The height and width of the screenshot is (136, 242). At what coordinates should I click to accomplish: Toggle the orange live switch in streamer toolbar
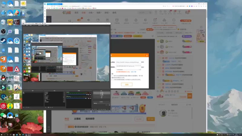click(x=79, y=20)
